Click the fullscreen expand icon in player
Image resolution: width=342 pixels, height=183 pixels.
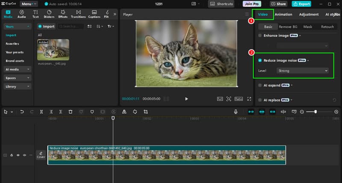click(249, 99)
